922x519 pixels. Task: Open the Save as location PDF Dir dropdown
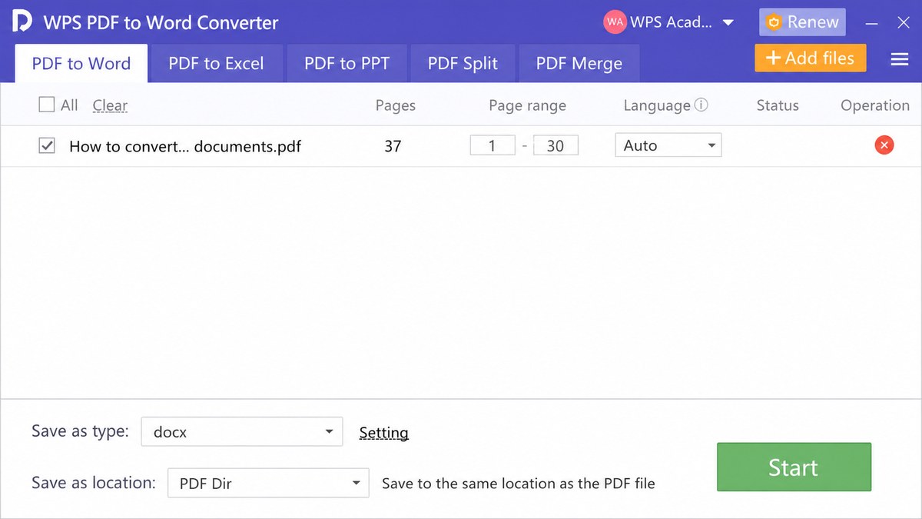coord(268,484)
